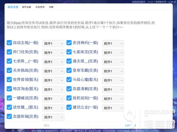Click the 退出 button
Image resolution: width=177 pixels, height=132 pixels.
point(46,125)
